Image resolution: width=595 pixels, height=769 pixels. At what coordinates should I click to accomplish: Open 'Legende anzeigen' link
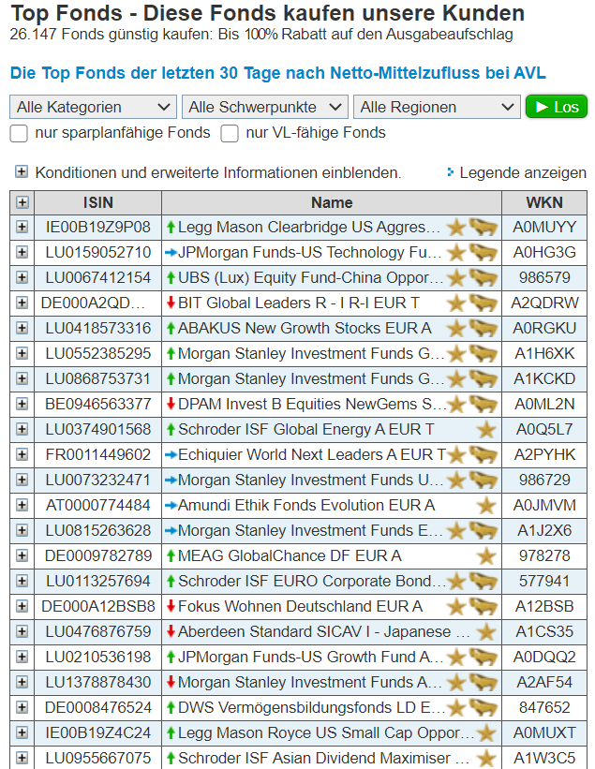523,172
